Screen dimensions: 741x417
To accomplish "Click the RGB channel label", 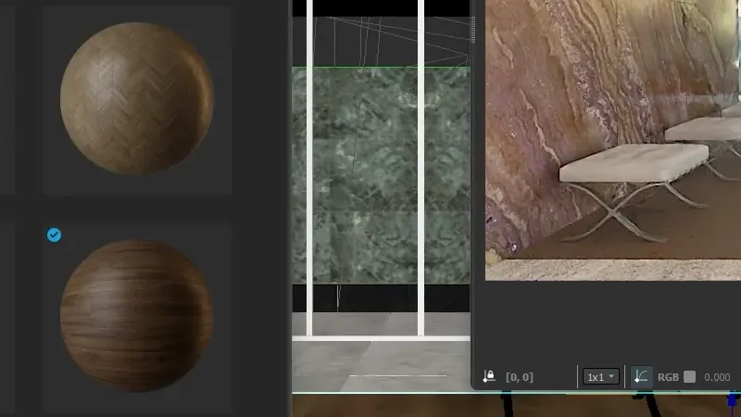I will coord(668,377).
